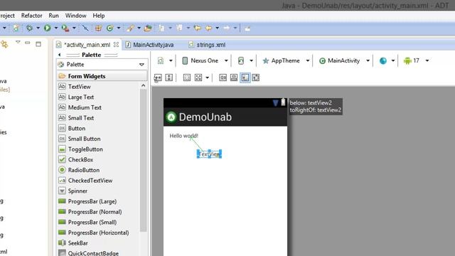Open the Run menu
455x256 pixels.
click(54, 16)
